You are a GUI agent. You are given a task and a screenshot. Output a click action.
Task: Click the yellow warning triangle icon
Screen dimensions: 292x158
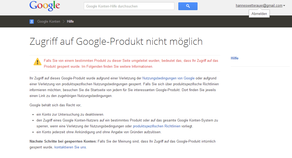coord(38,62)
